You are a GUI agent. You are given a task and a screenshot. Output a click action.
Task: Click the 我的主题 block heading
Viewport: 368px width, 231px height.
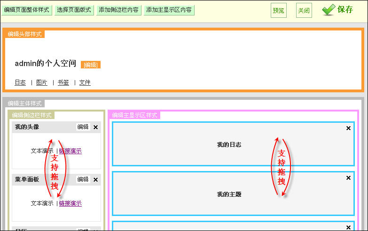(229, 194)
